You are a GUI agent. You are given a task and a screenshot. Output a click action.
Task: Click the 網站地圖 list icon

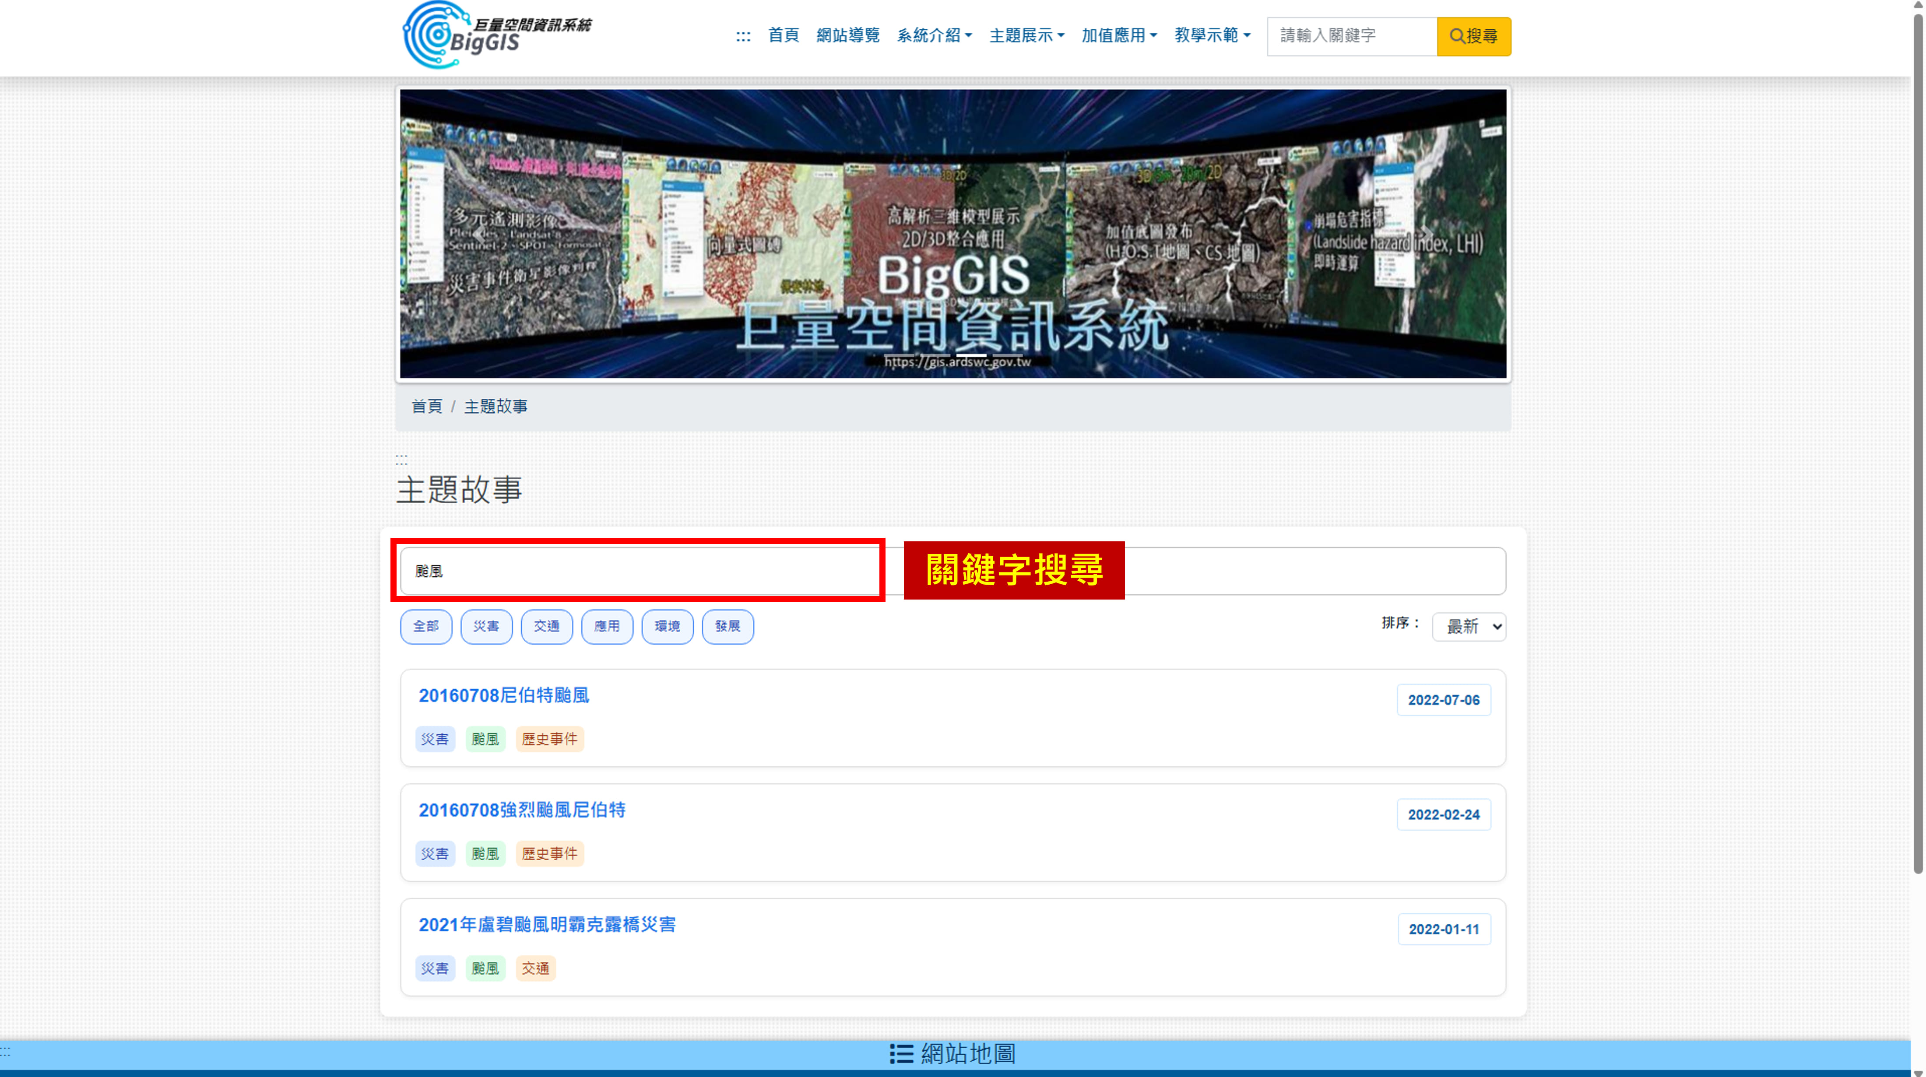901,1054
